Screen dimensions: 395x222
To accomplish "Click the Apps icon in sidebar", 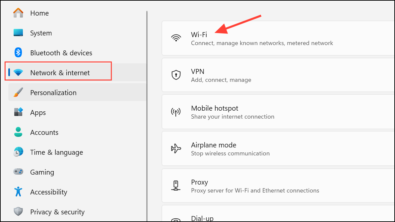I will click(18, 112).
